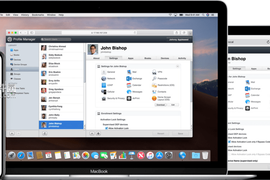Open the Trash in the Dock

coord(205,155)
